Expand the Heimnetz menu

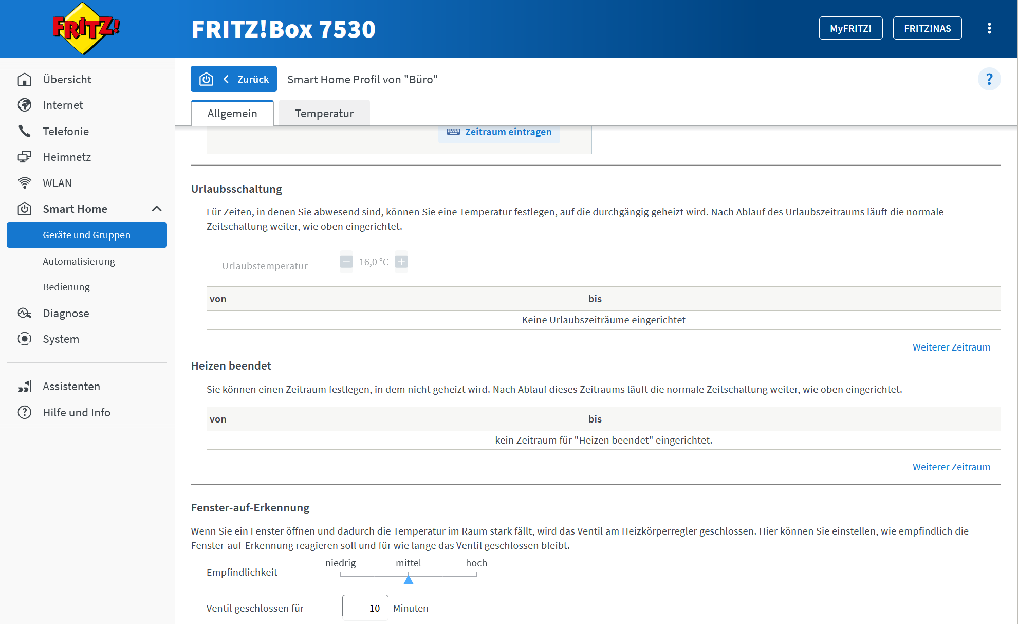(x=67, y=157)
